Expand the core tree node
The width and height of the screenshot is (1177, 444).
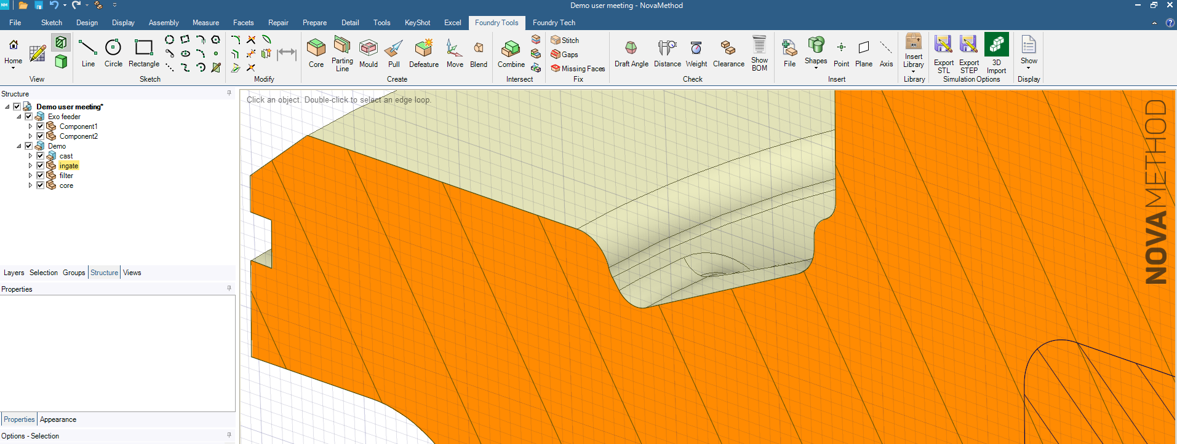click(x=30, y=185)
